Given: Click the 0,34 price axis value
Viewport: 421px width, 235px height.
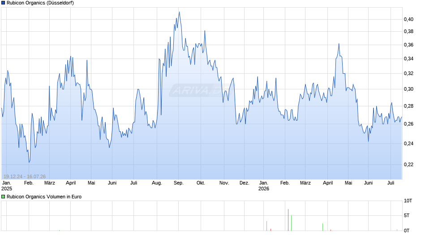Looking at the screenshot, I should [408, 59].
